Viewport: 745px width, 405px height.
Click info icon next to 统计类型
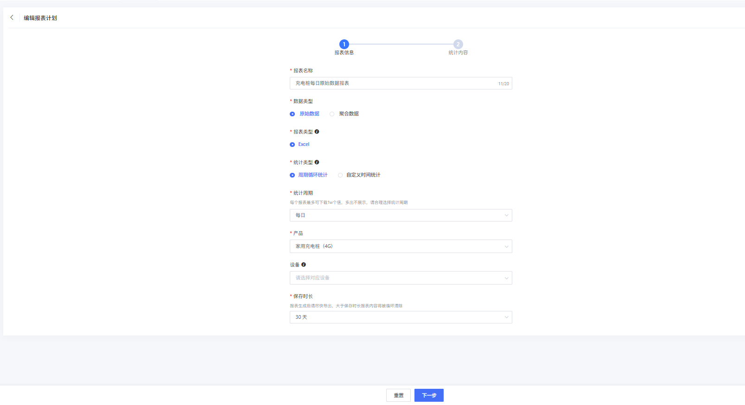[x=317, y=162]
